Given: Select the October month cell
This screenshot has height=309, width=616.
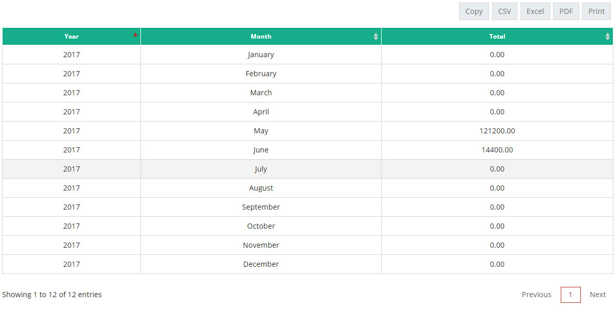Looking at the screenshot, I should click(x=261, y=226).
